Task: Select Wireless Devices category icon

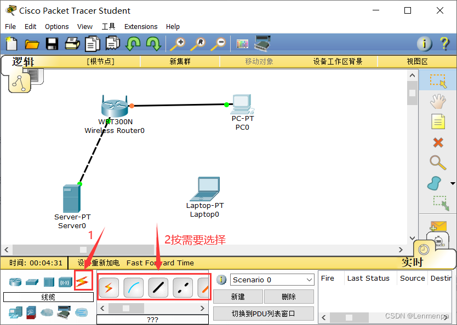Action: (x=65, y=282)
